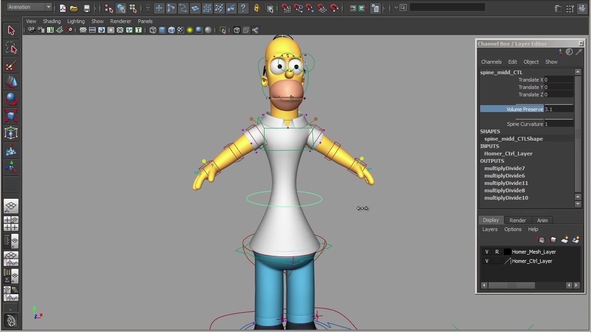591x332 pixels.
Task: Click the smooth shade all sphere icon
Action: (199, 30)
